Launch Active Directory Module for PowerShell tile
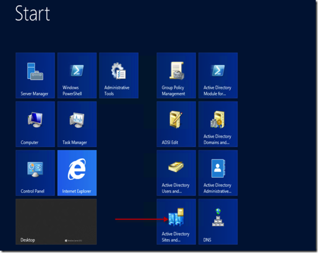This screenshot has height=253, width=318. [218, 76]
